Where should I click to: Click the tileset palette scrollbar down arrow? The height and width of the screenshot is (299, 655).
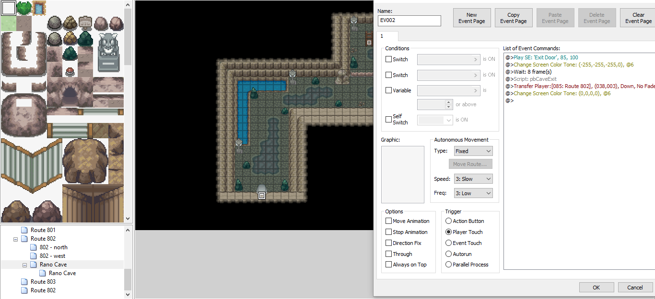point(128,219)
